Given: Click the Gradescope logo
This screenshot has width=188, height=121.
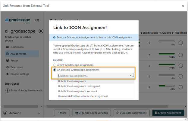Looking at the screenshot, I should (x=17, y=20).
